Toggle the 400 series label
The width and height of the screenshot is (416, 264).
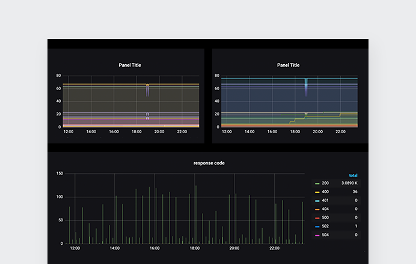[x=325, y=192]
